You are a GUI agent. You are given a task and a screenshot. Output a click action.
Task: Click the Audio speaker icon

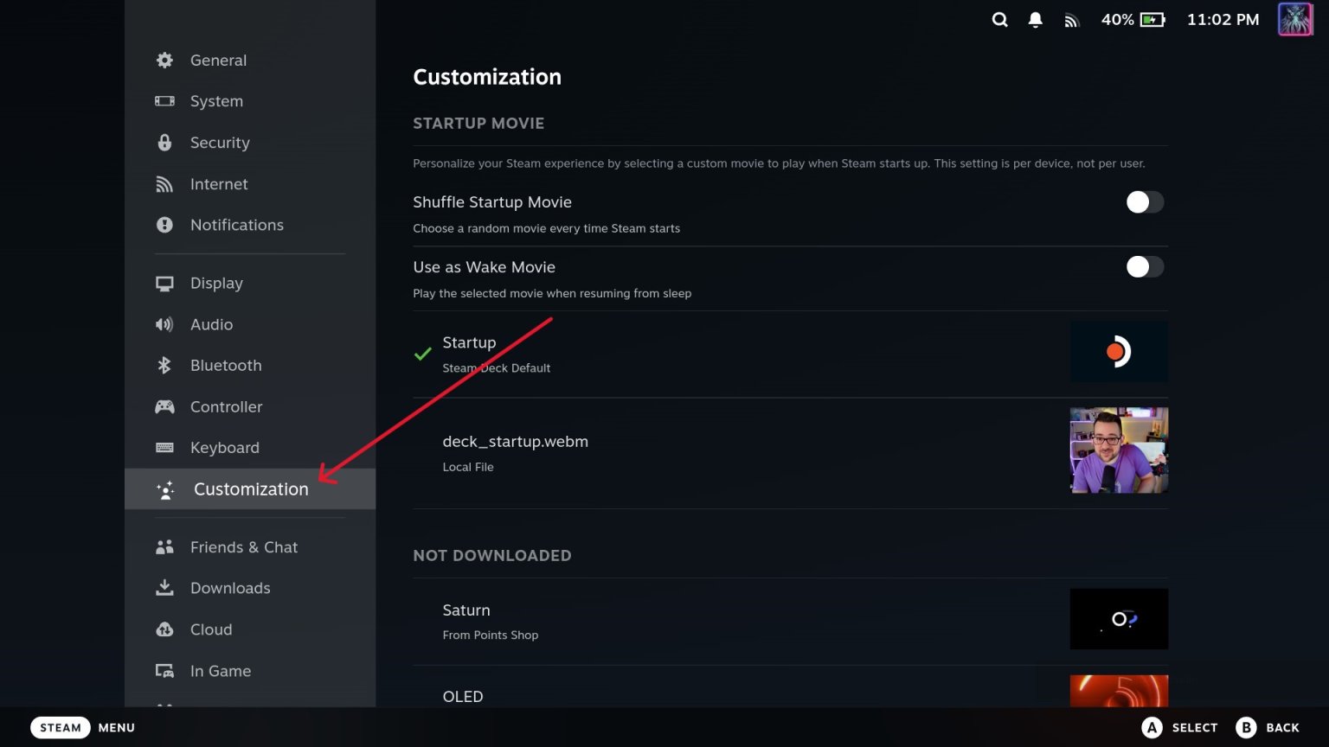(x=164, y=324)
